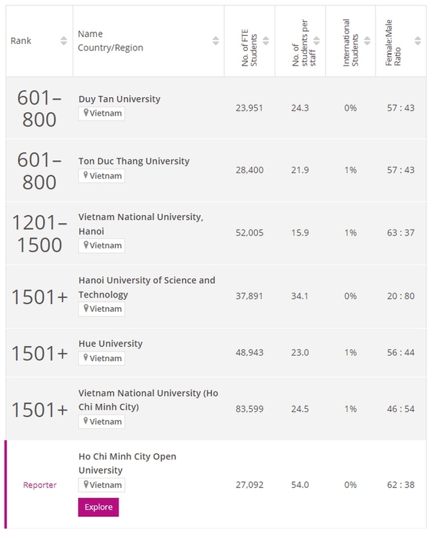Select the Vietnam pin icon for Hue University

87,358
